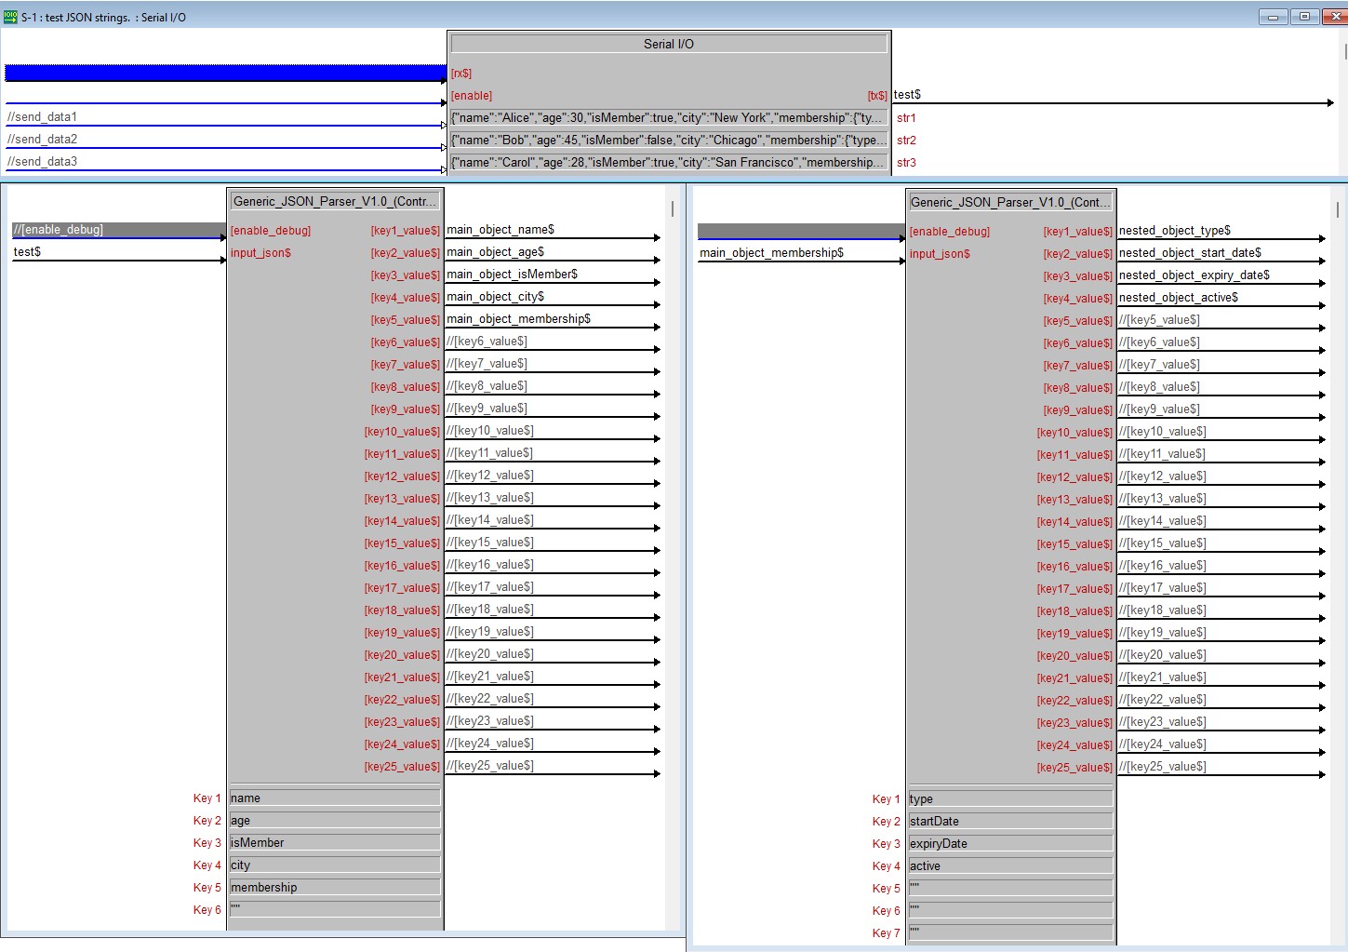This screenshot has height=952, width=1348.
Task: Edit Key 1 'name' parameter field
Action: pos(335,798)
